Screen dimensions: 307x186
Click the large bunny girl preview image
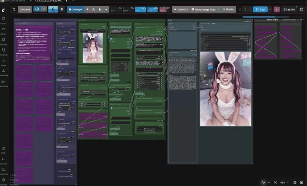(225, 89)
